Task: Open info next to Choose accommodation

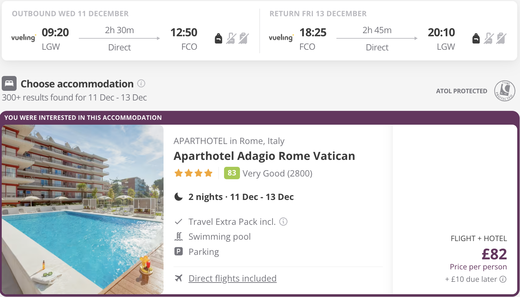Action: (141, 84)
